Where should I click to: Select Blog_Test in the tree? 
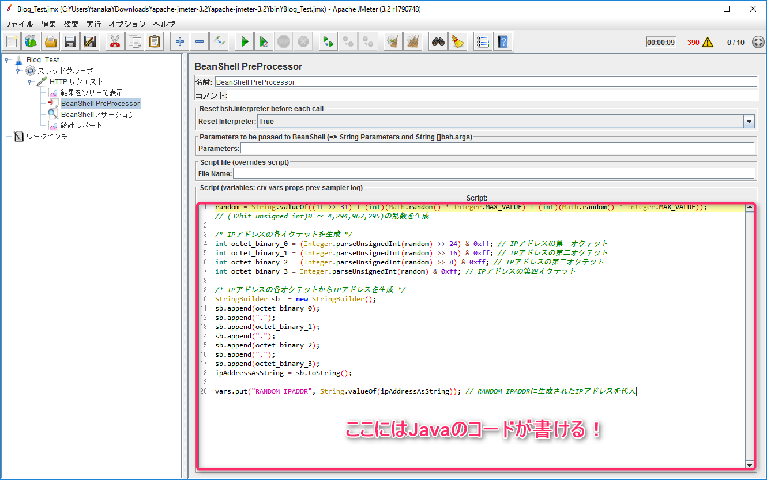click(x=43, y=59)
